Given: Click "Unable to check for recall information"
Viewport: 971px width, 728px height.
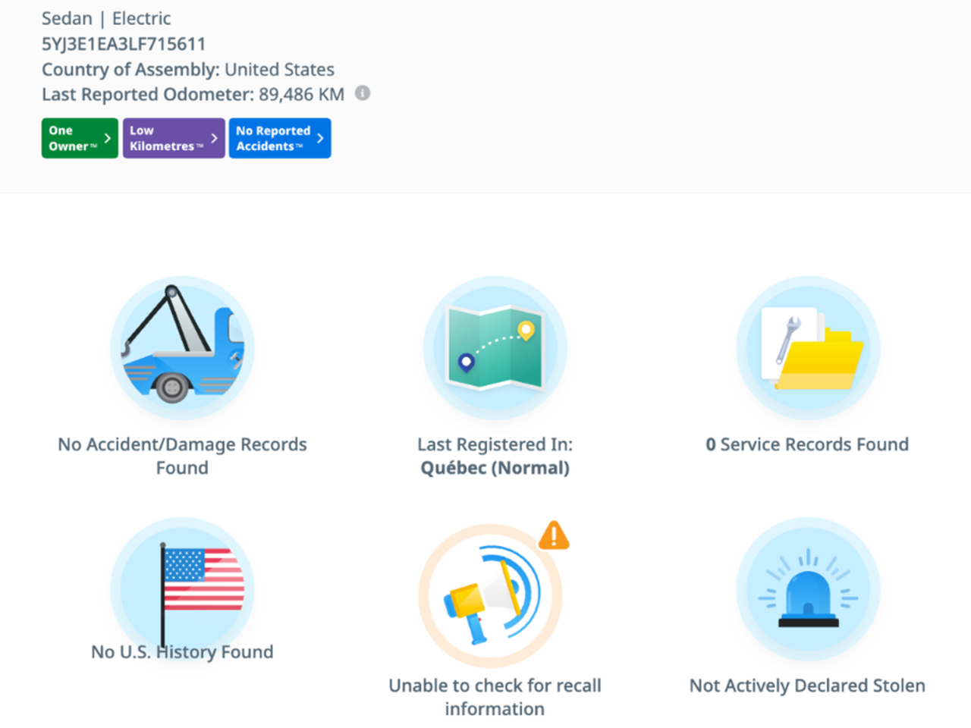Looking at the screenshot, I should click(x=495, y=697).
